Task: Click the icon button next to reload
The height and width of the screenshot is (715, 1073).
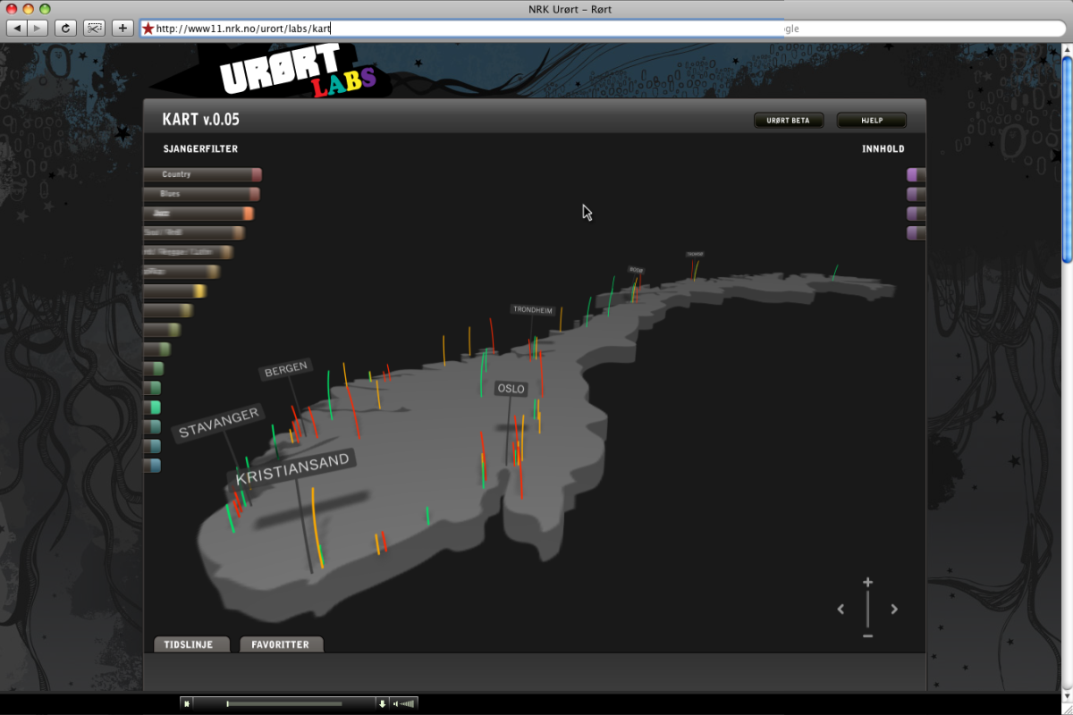Action: click(x=94, y=28)
